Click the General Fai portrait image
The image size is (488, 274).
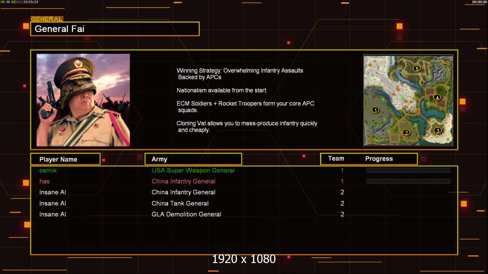[83, 100]
